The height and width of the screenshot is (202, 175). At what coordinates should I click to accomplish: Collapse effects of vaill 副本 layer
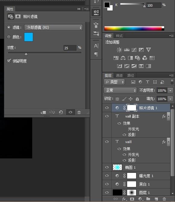(168, 116)
